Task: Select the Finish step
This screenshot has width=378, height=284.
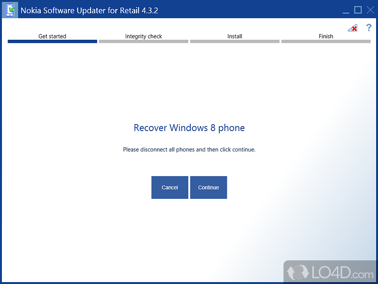Action: coord(326,36)
